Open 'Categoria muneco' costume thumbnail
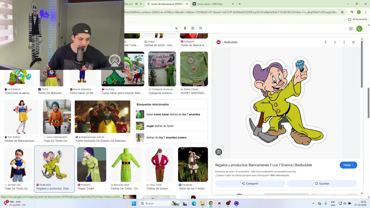The height and width of the screenshot is (208, 370). click(162, 69)
